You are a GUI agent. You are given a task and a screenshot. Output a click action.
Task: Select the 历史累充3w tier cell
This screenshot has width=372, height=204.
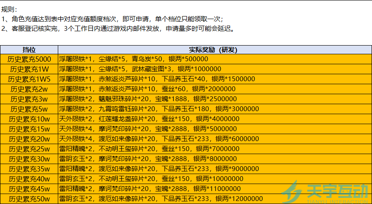coord(29,99)
